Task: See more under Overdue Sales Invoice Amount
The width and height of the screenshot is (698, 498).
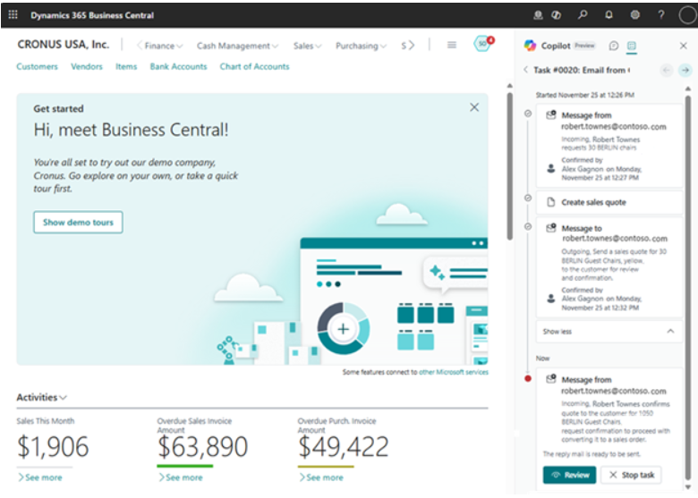Action: 181,477
